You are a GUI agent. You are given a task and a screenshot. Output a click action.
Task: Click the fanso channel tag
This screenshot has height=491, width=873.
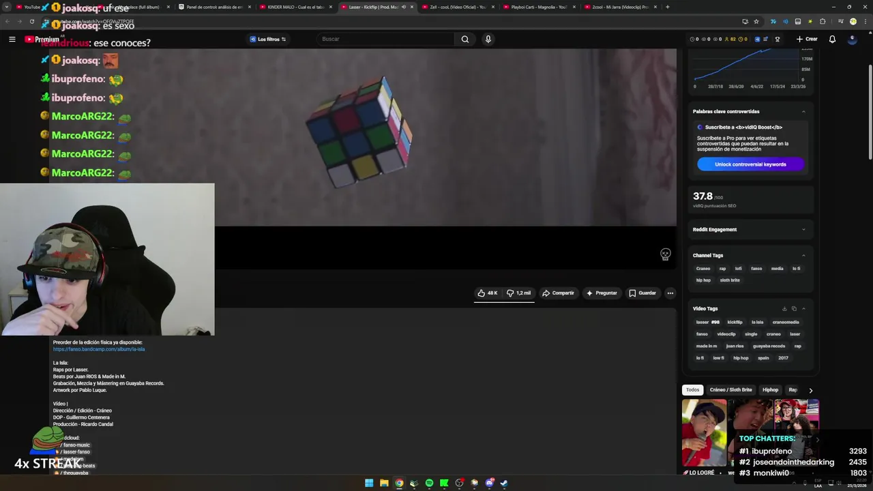click(x=756, y=269)
